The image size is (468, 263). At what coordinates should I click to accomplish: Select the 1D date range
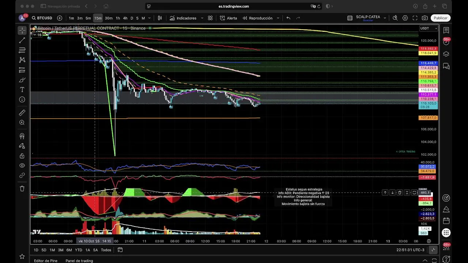[36, 250]
